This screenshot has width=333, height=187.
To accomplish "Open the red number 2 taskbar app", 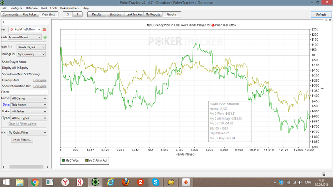I will coord(140,182).
